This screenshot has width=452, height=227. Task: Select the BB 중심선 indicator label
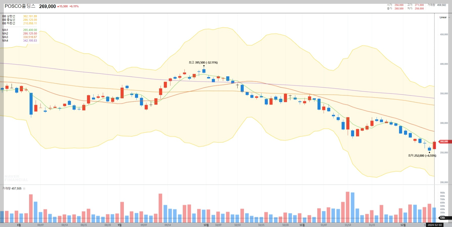click(x=9, y=20)
